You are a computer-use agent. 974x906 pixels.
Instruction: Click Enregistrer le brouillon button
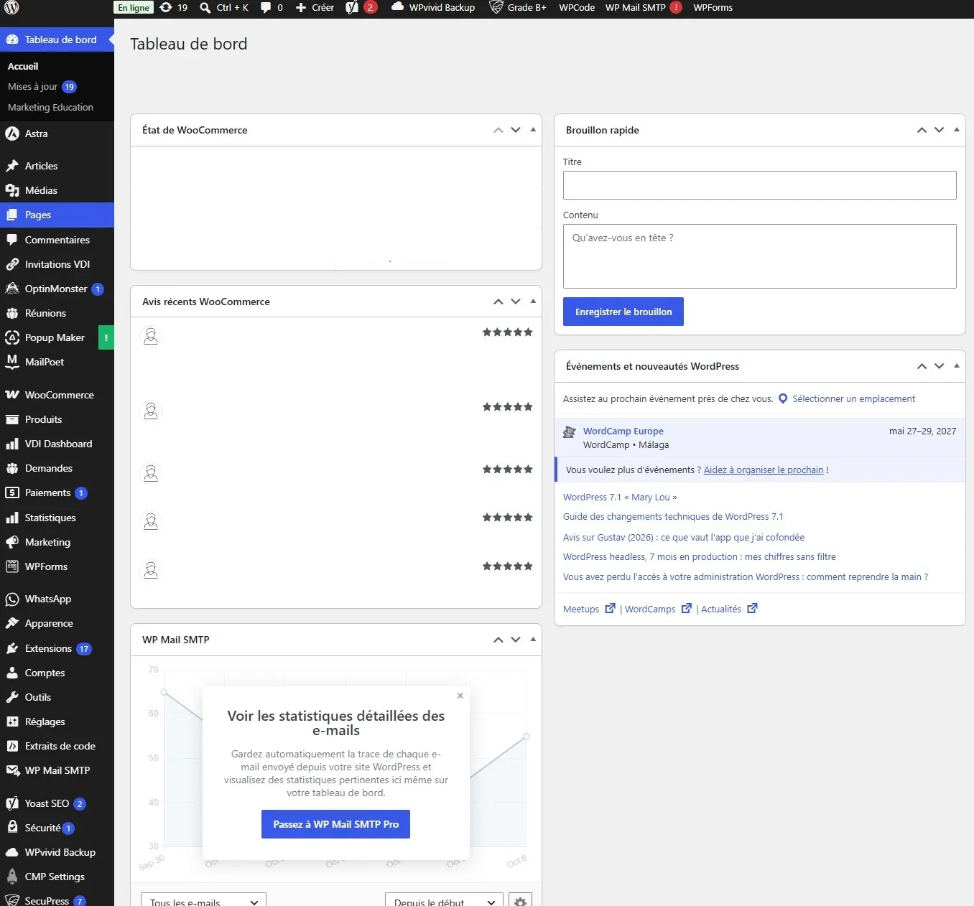point(623,312)
